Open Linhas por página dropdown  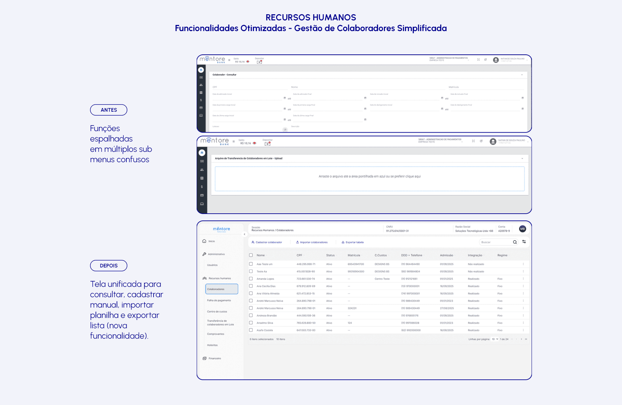coord(495,339)
